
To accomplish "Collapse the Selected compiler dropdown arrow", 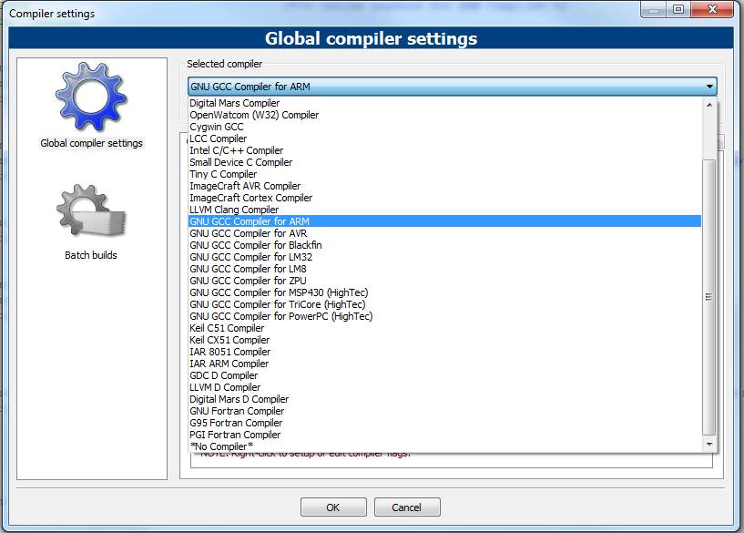I will (709, 87).
